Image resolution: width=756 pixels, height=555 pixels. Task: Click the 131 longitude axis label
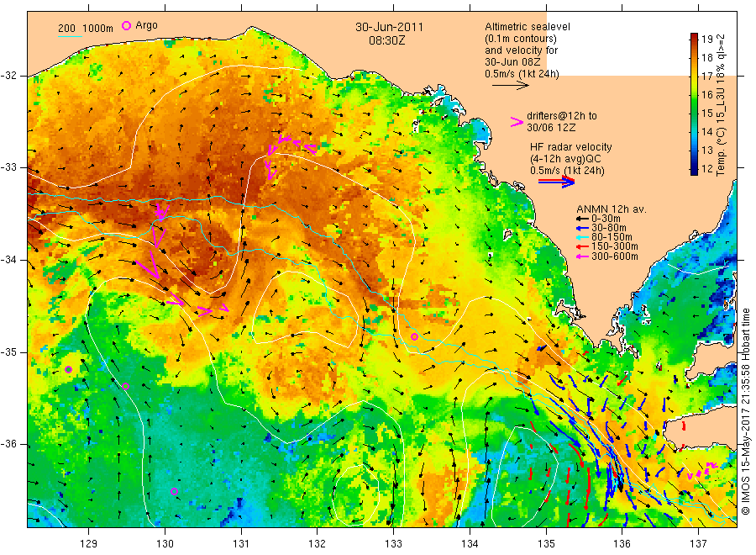pos(241,544)
